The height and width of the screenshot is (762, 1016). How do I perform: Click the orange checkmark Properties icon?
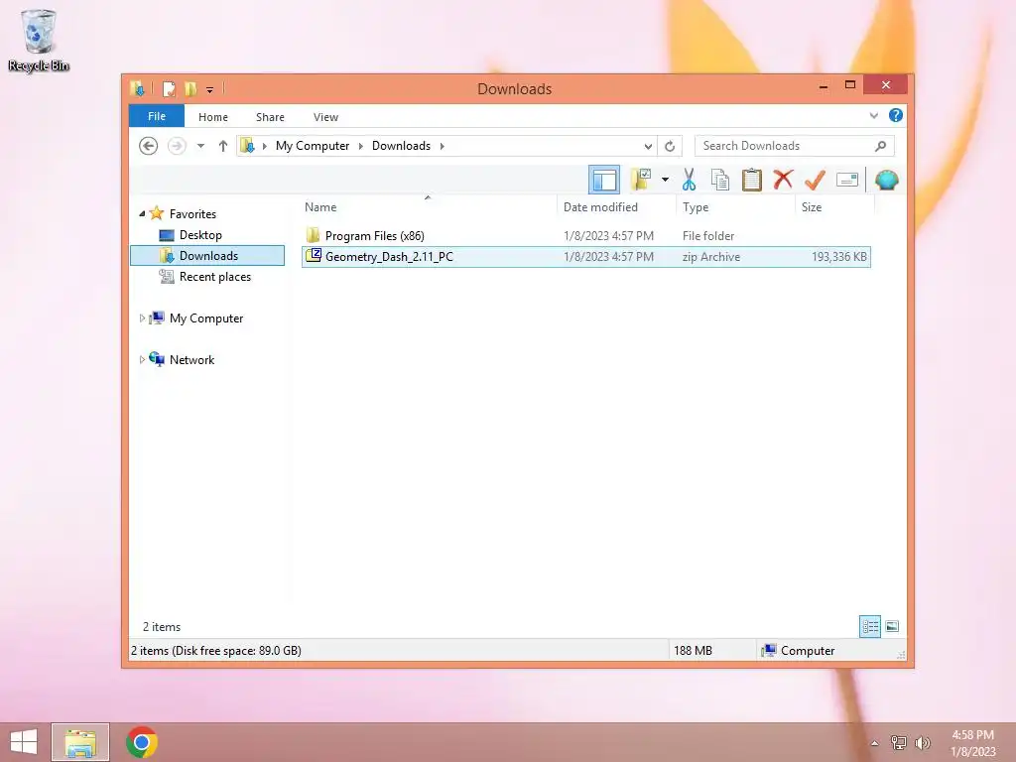coord(815,180)
